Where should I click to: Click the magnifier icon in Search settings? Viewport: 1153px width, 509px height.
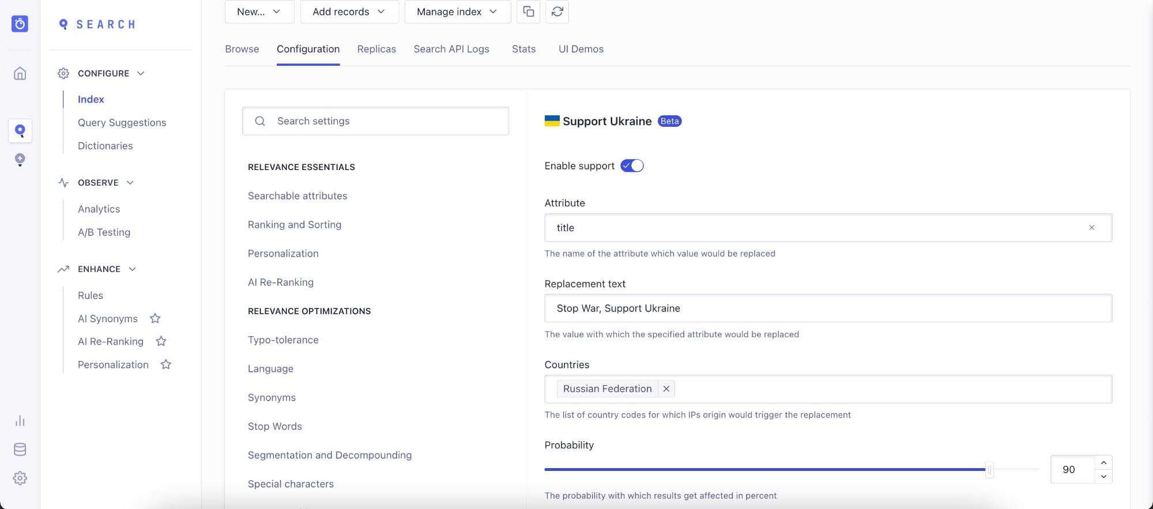(x=260, y=121)
